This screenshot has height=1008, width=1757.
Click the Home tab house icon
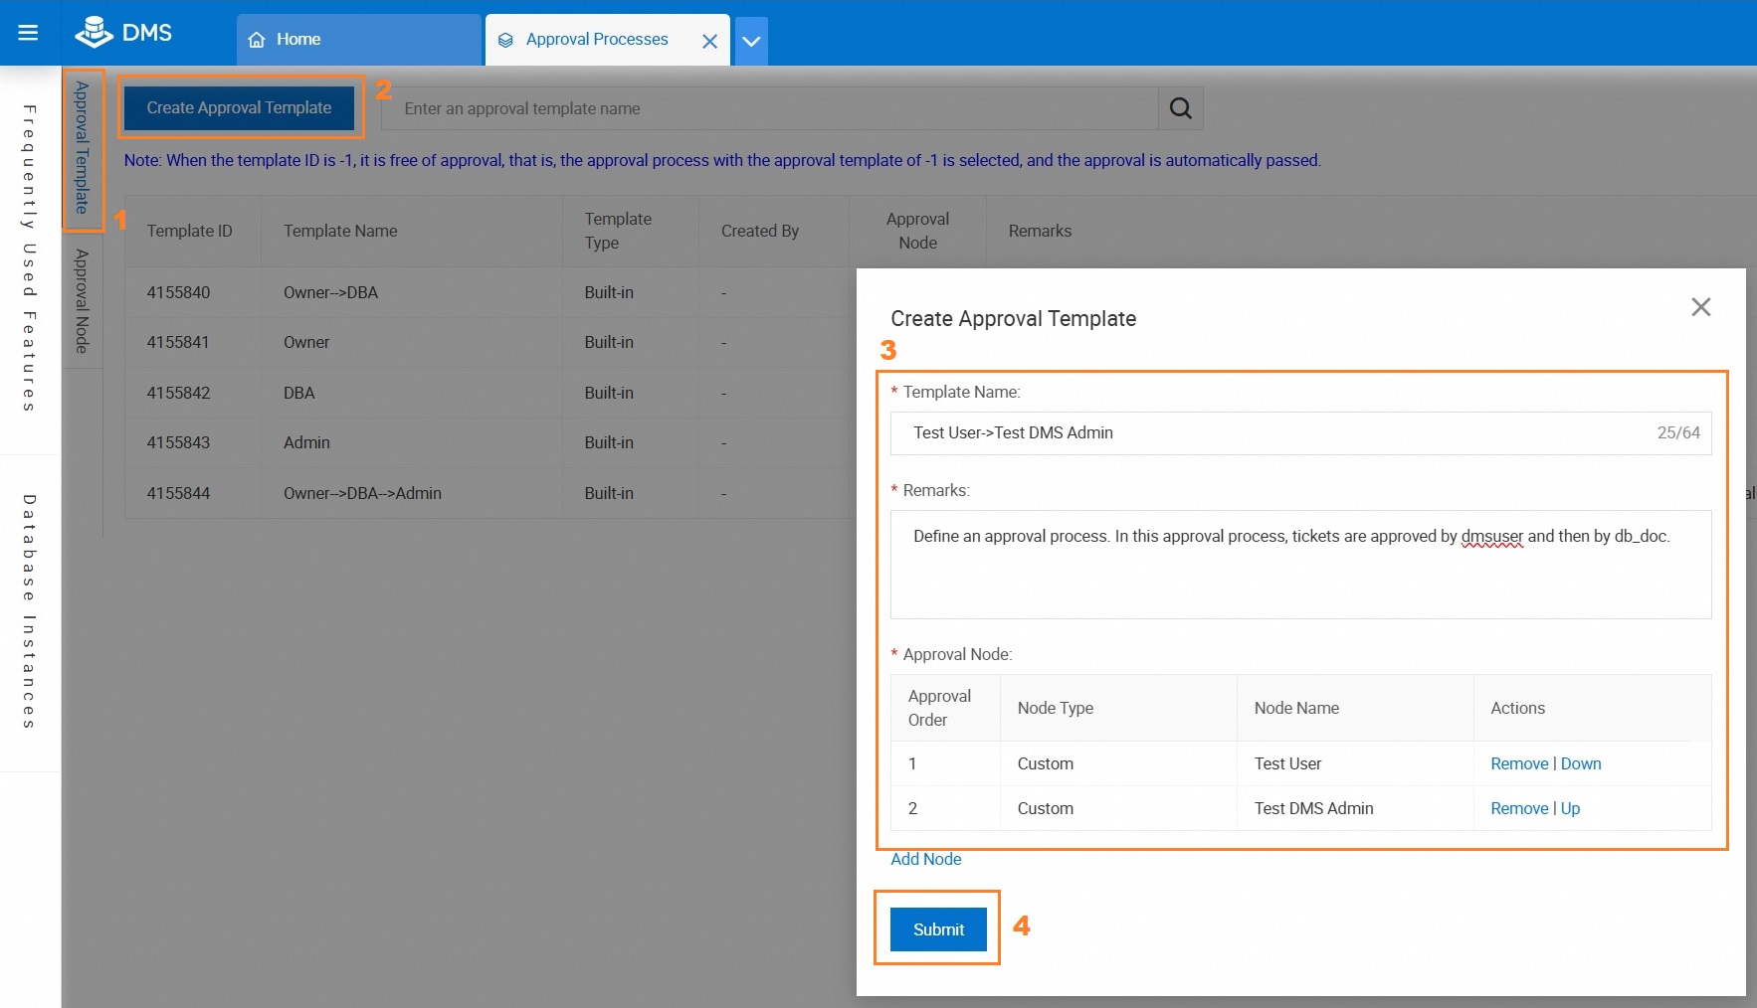pos(257,40)
